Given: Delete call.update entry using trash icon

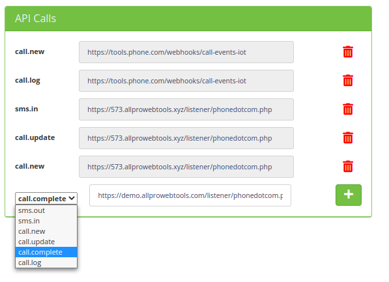Looking at the screenshot, I should [348, 138].
